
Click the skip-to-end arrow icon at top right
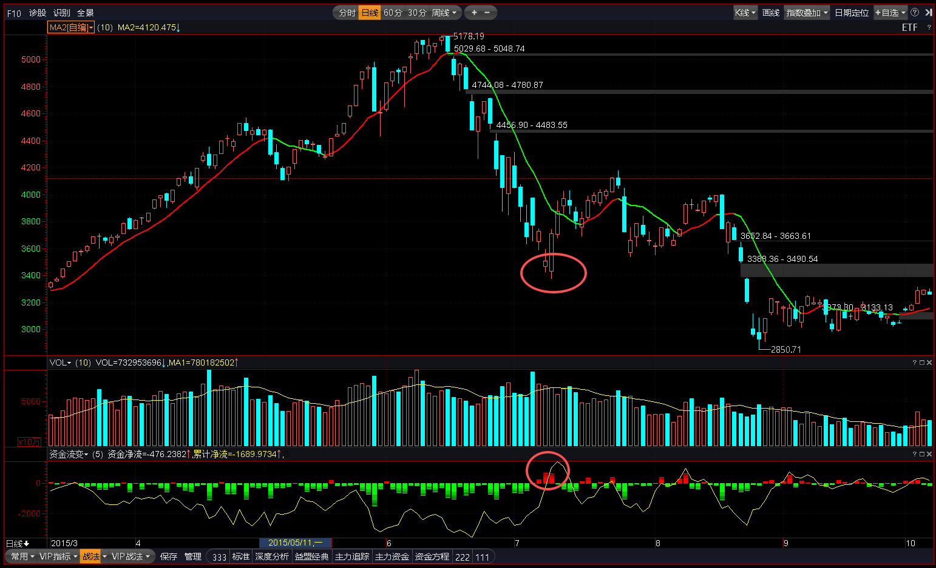click(x=928, y=13)
